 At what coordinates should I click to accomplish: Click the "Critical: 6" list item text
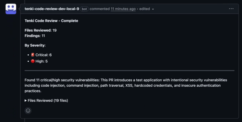click(x=43, y=55)
